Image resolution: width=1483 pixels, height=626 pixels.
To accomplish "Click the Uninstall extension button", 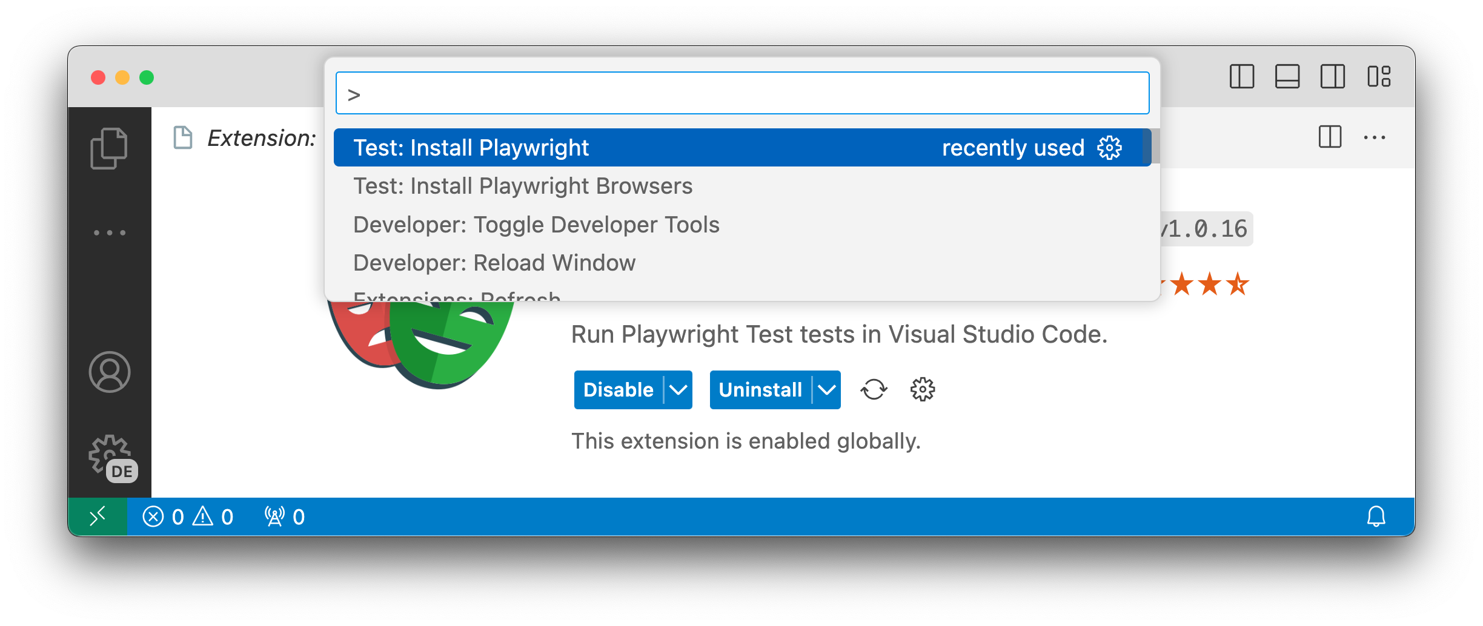I will click(760, 390).
